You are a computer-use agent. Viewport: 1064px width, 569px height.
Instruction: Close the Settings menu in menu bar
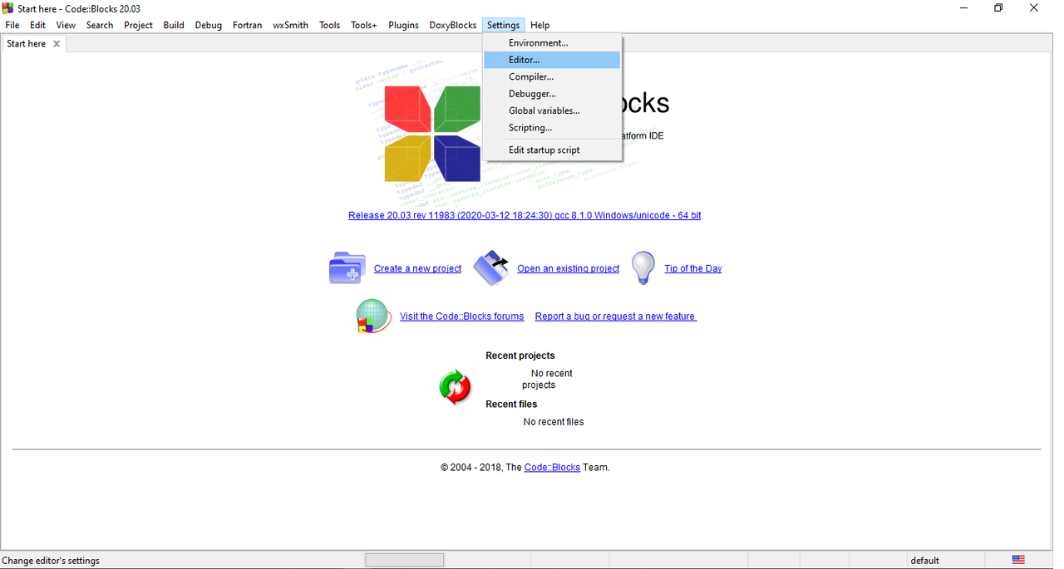tap(504, 25)
